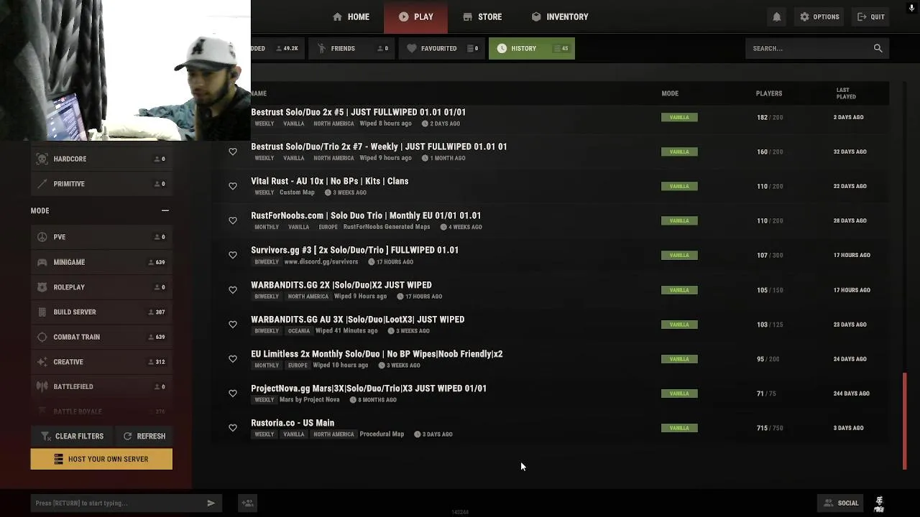Sort servers by LAST PLAYED column
The height and width of the screenshot is (517, 920).
tap(846, 93)
